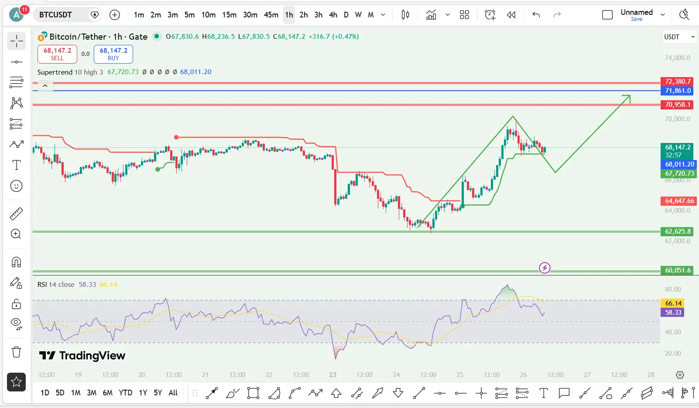The height and width of the screenshot is (408, 699).
Task: Lock all drawing tools
Action: (x=17, y=304)
